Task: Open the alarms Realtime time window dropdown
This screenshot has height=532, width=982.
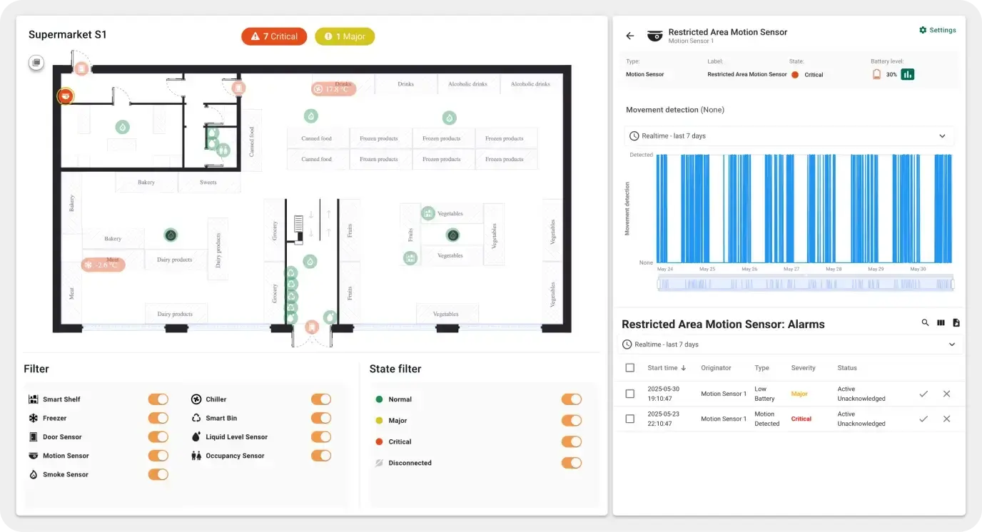Action: 788,344
